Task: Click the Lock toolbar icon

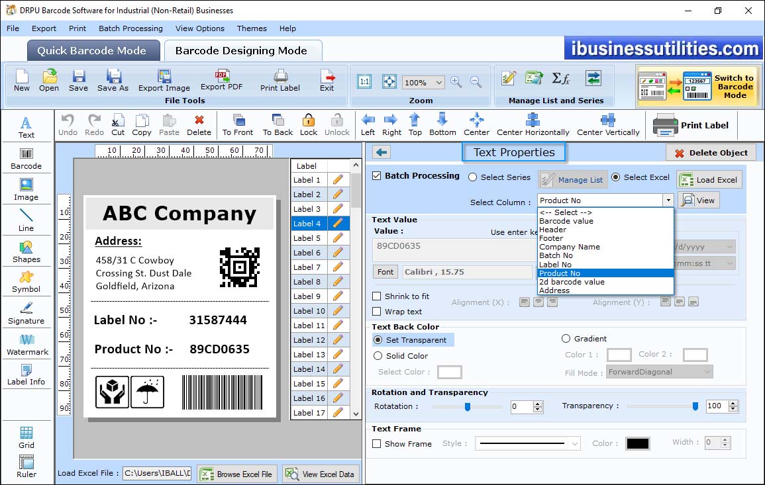Action: pyautogui.click(x=309, y=125)
